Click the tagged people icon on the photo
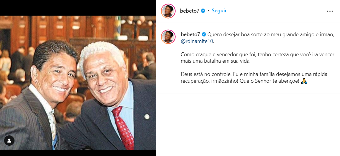This screenshot has height=156, width=340. click(x=9, y=141)
